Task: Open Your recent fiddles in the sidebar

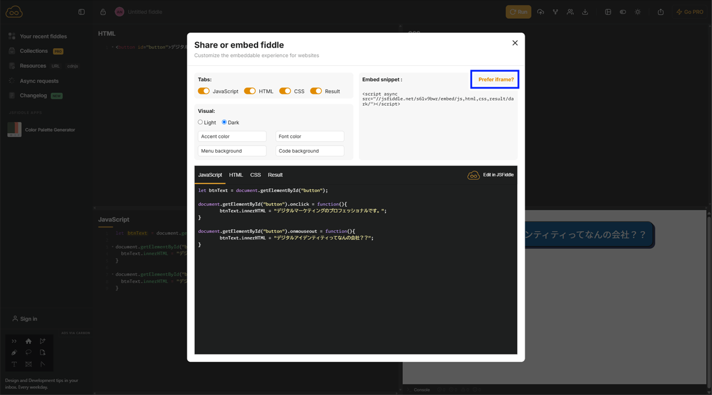Action: pos(43,36)
